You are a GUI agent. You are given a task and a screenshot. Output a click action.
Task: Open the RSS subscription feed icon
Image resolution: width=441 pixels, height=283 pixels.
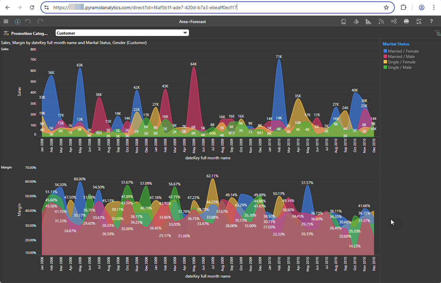point(381,21)
